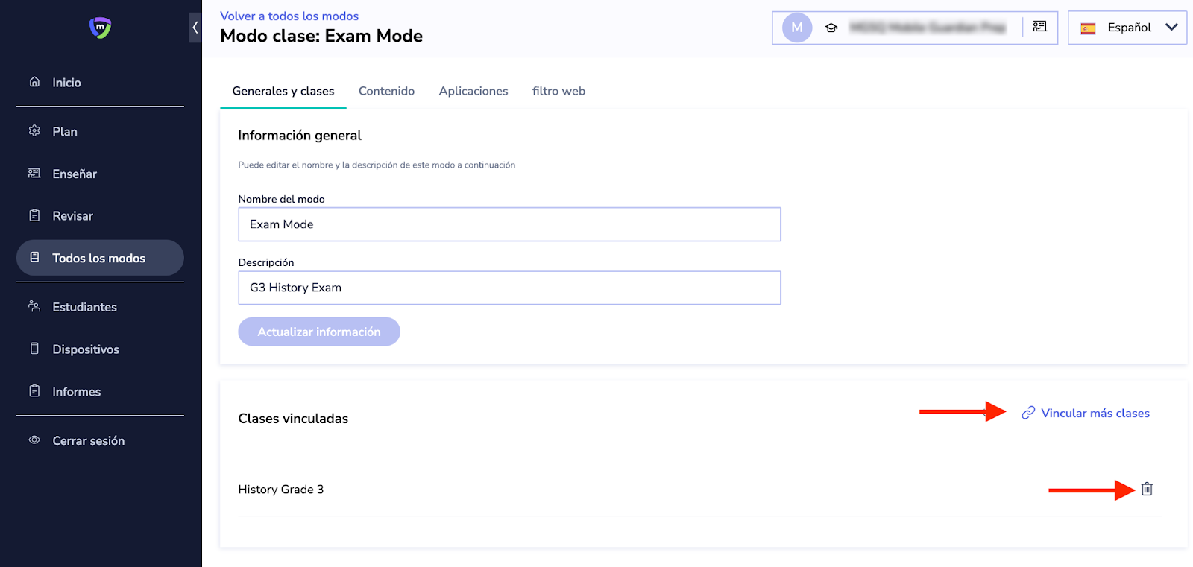This screenshot has height=567, width=1193.
Task: Click the Enseñar sidebar icon
Action: [34, 174]
